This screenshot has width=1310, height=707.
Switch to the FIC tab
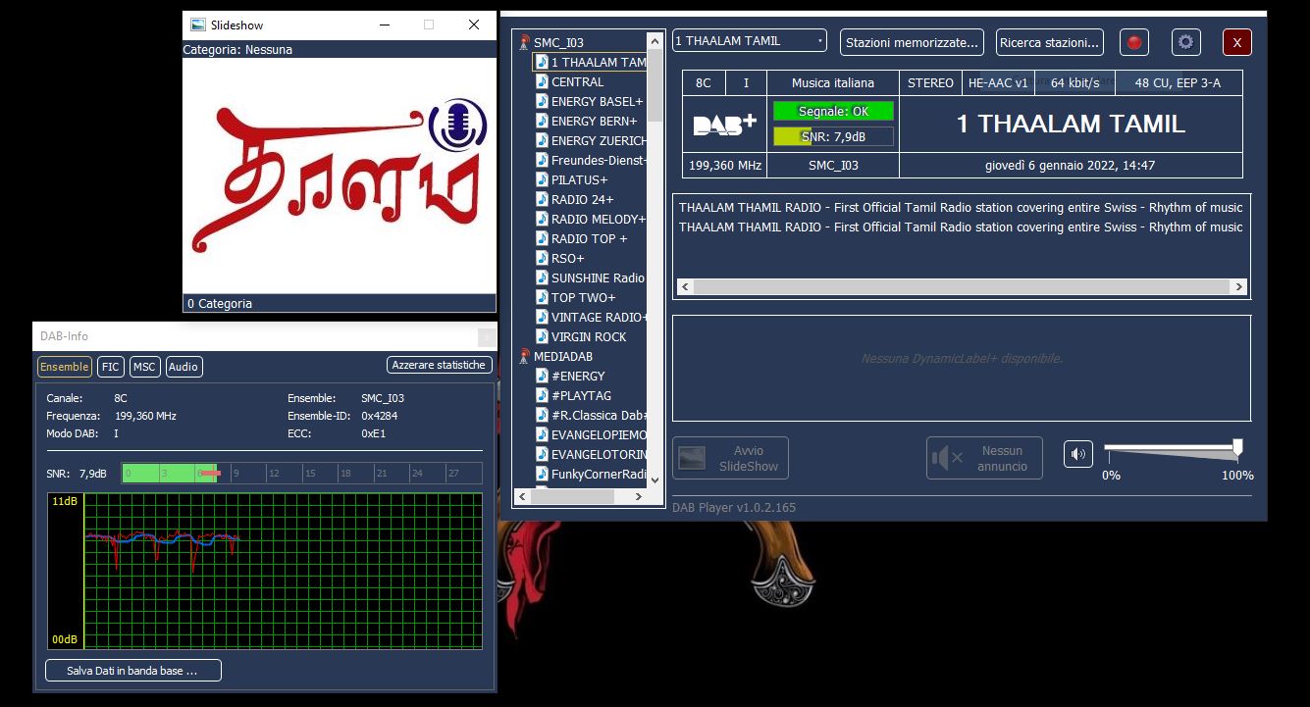(111, 366)
